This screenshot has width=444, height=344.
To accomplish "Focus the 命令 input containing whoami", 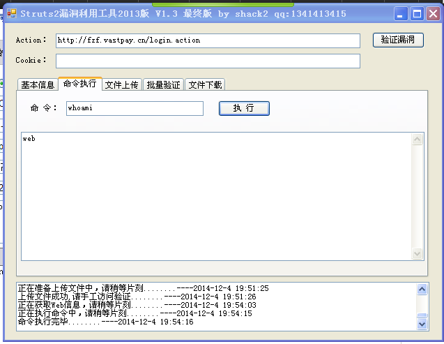I will tap(135, 108).
